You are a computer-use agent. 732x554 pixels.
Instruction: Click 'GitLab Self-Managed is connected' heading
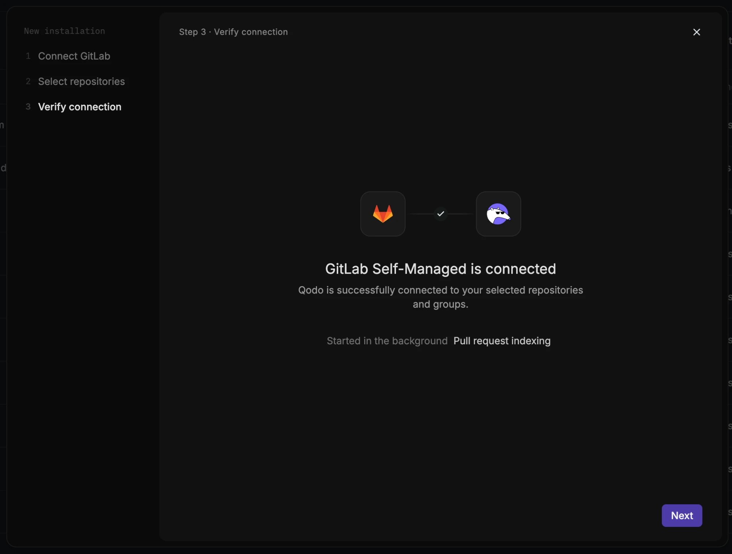point(440,269)
